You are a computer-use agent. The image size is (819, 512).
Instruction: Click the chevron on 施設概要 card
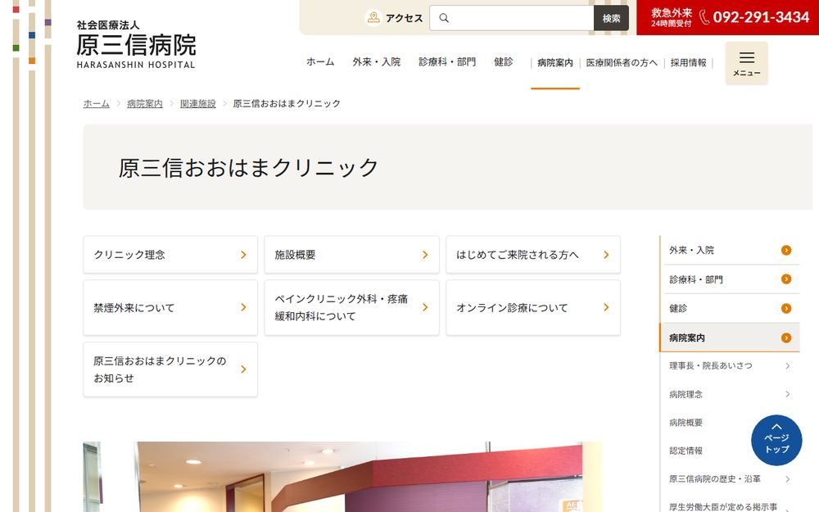425,255
